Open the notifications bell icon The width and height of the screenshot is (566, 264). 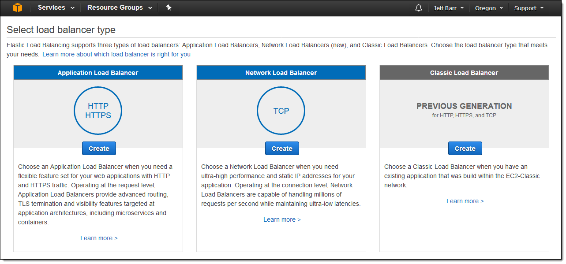click(x=418, y=7)
